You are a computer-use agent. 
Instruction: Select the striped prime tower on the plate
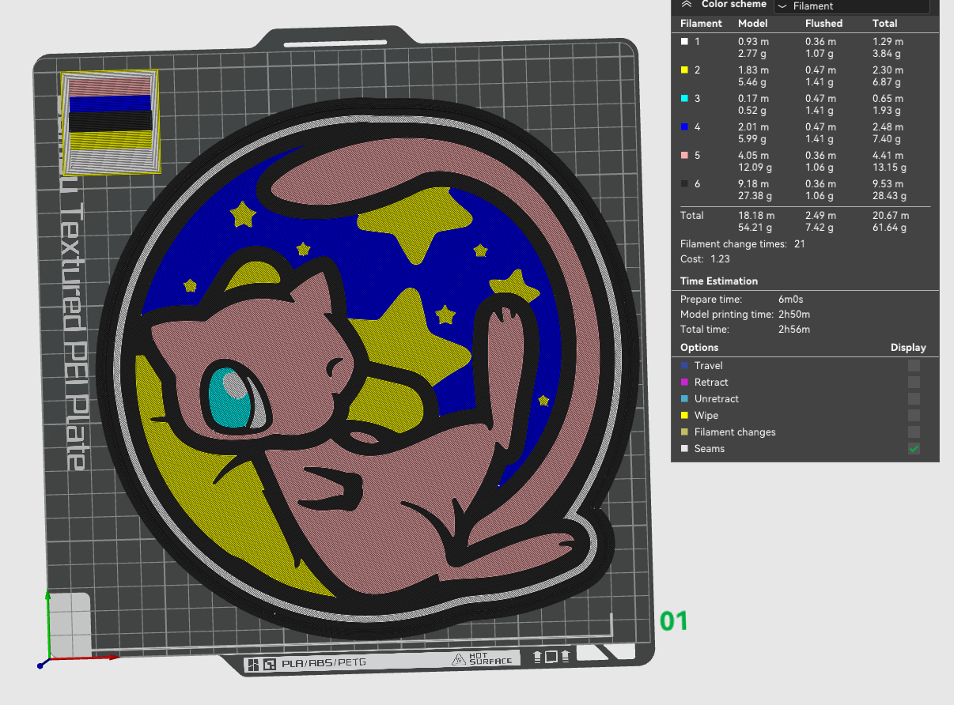pos(109,122)
